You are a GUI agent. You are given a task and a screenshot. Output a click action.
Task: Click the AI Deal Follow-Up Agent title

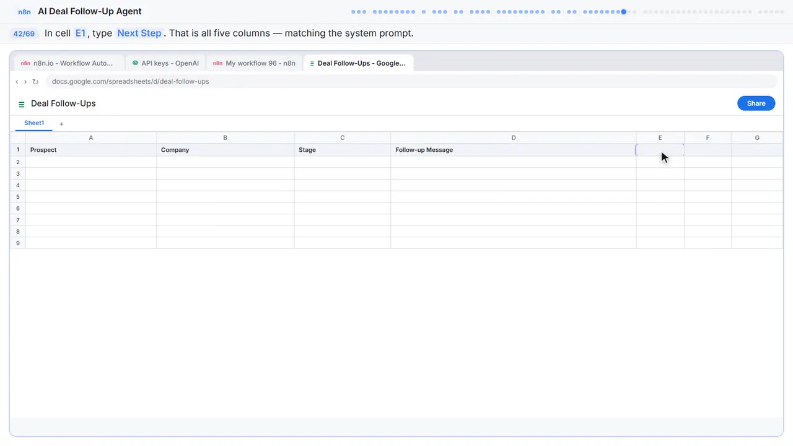[90, 11]
